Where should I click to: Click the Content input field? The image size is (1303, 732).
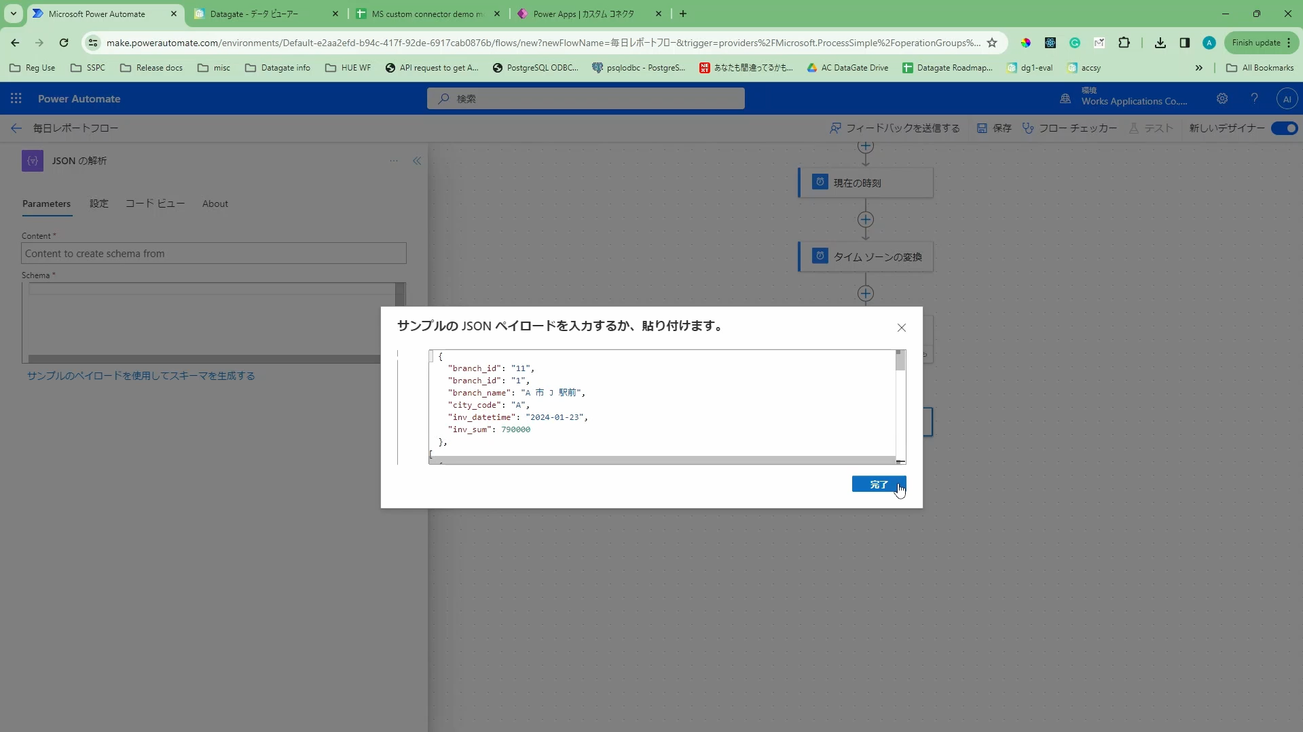pos(214,254)
